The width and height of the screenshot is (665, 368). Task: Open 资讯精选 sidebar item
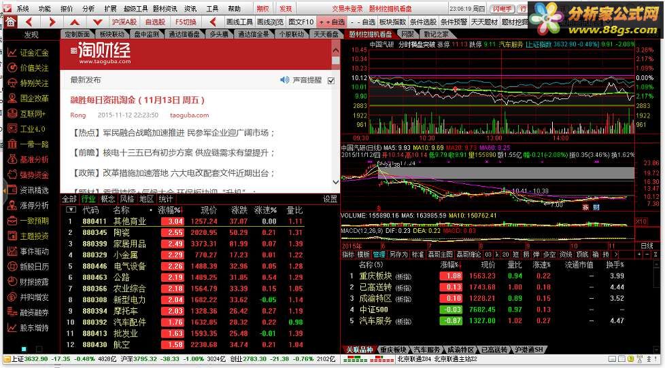click(29, 190)
